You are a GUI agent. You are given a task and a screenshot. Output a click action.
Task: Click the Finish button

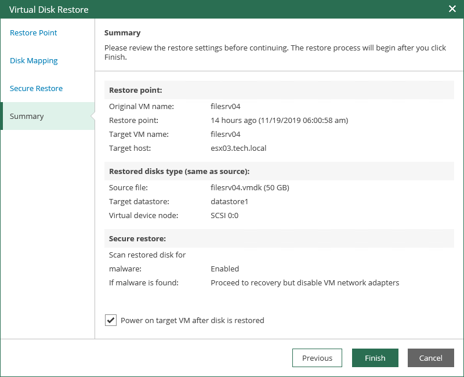coord(375,358)
